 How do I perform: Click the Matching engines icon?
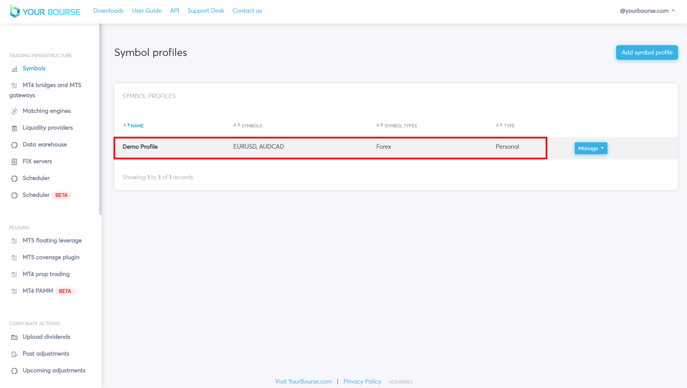pyautogui.click(x=14, y=111)
